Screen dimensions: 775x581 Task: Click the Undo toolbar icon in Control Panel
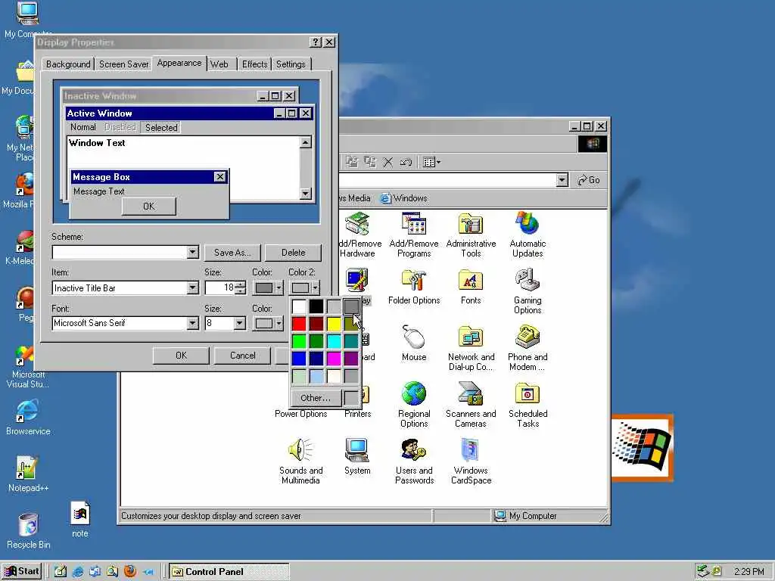(x=406, y=162)
